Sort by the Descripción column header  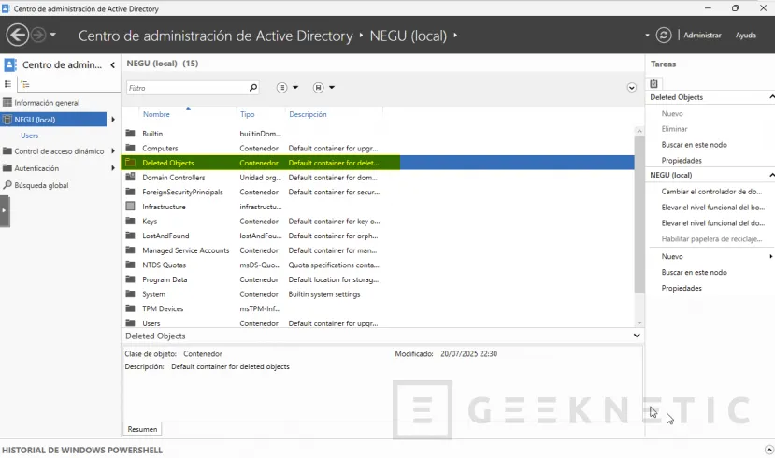(308, 114)
